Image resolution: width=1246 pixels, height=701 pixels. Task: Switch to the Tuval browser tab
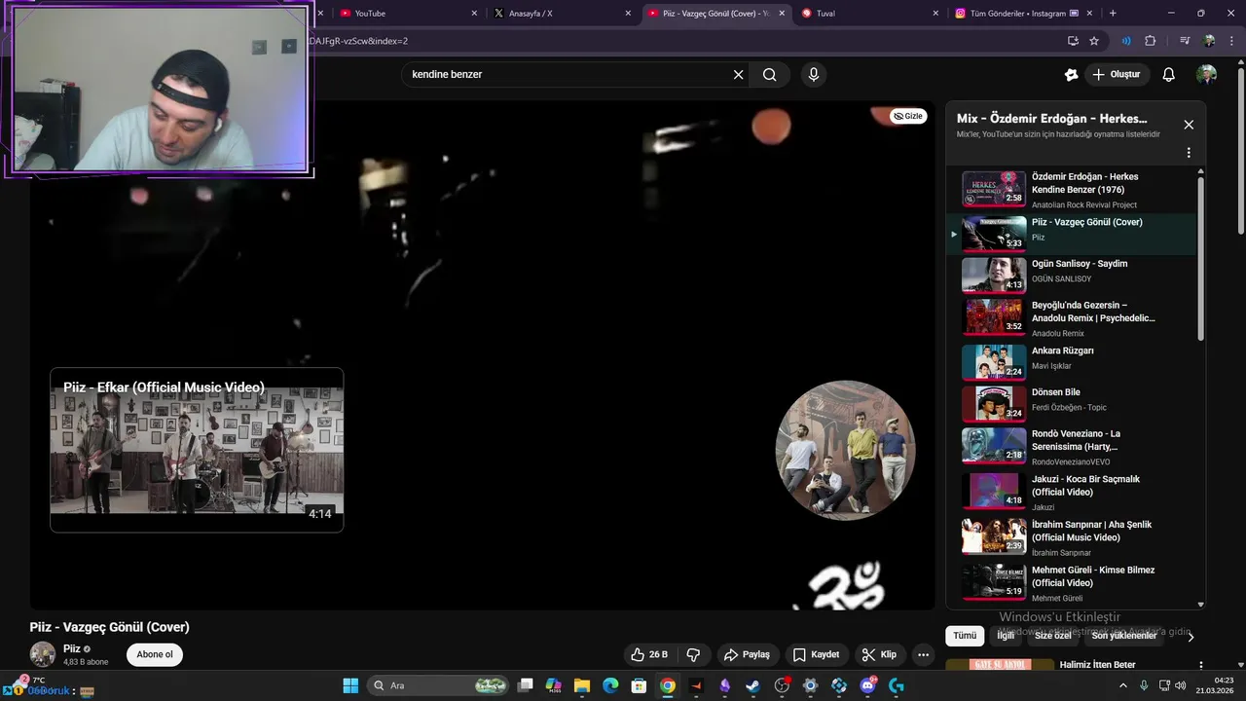[x=871, y=14]
